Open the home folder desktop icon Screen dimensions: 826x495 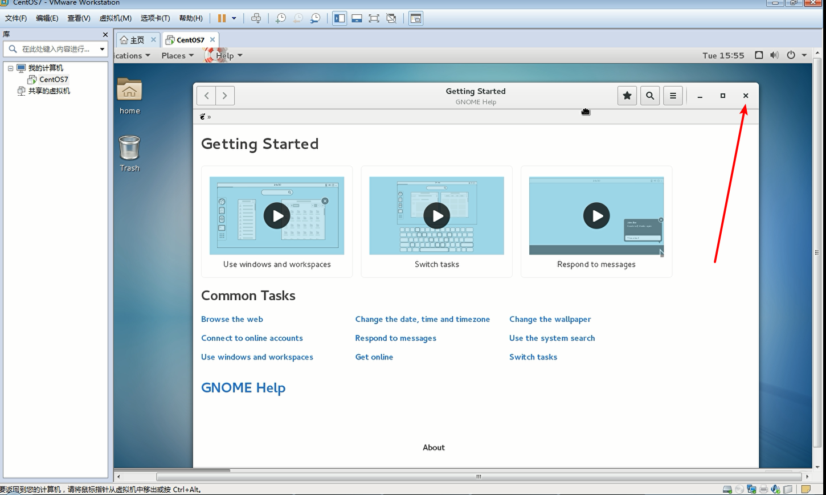tap(129, 96)
